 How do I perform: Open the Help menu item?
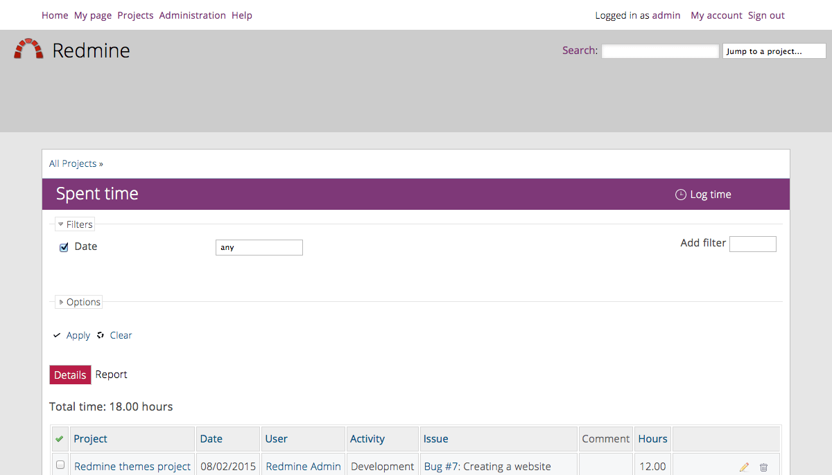[242, 15]
